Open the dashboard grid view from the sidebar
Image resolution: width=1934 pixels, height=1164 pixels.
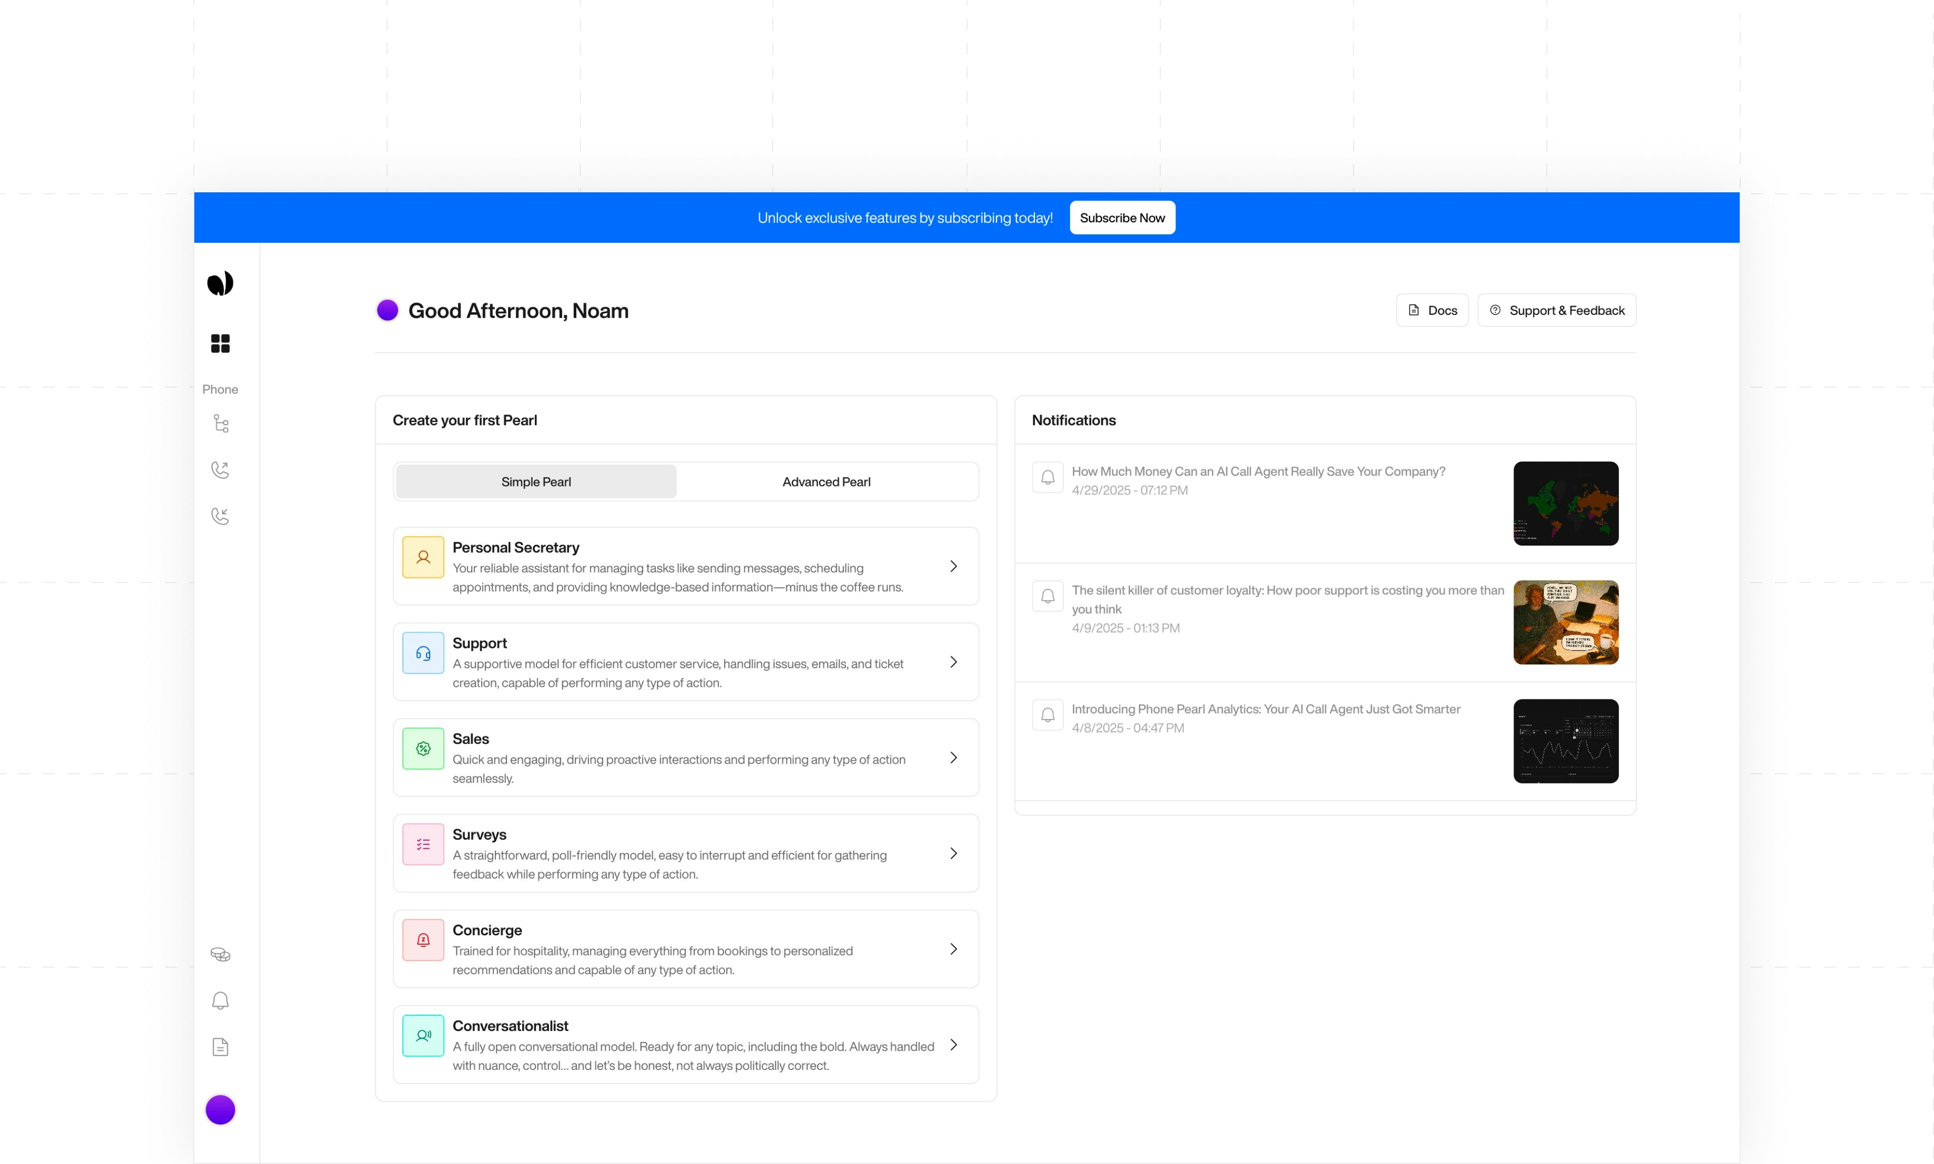(x=220, y=343)
